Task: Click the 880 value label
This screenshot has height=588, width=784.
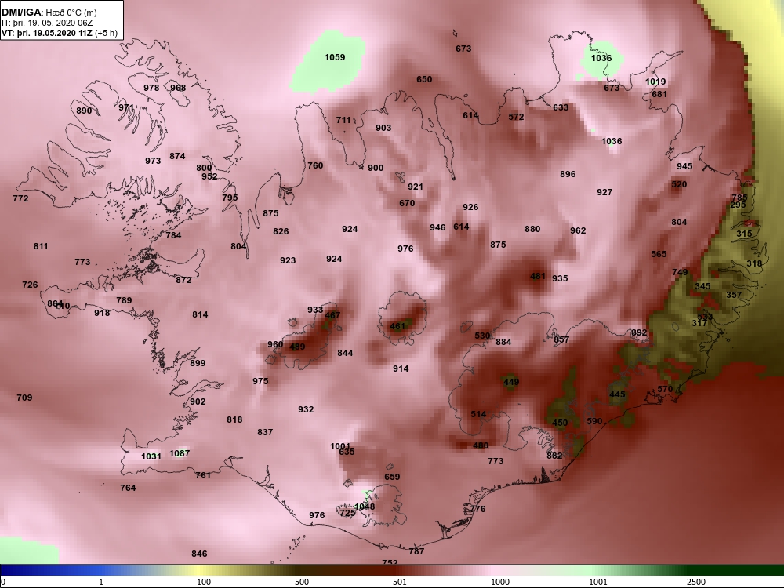Action: 532,228
